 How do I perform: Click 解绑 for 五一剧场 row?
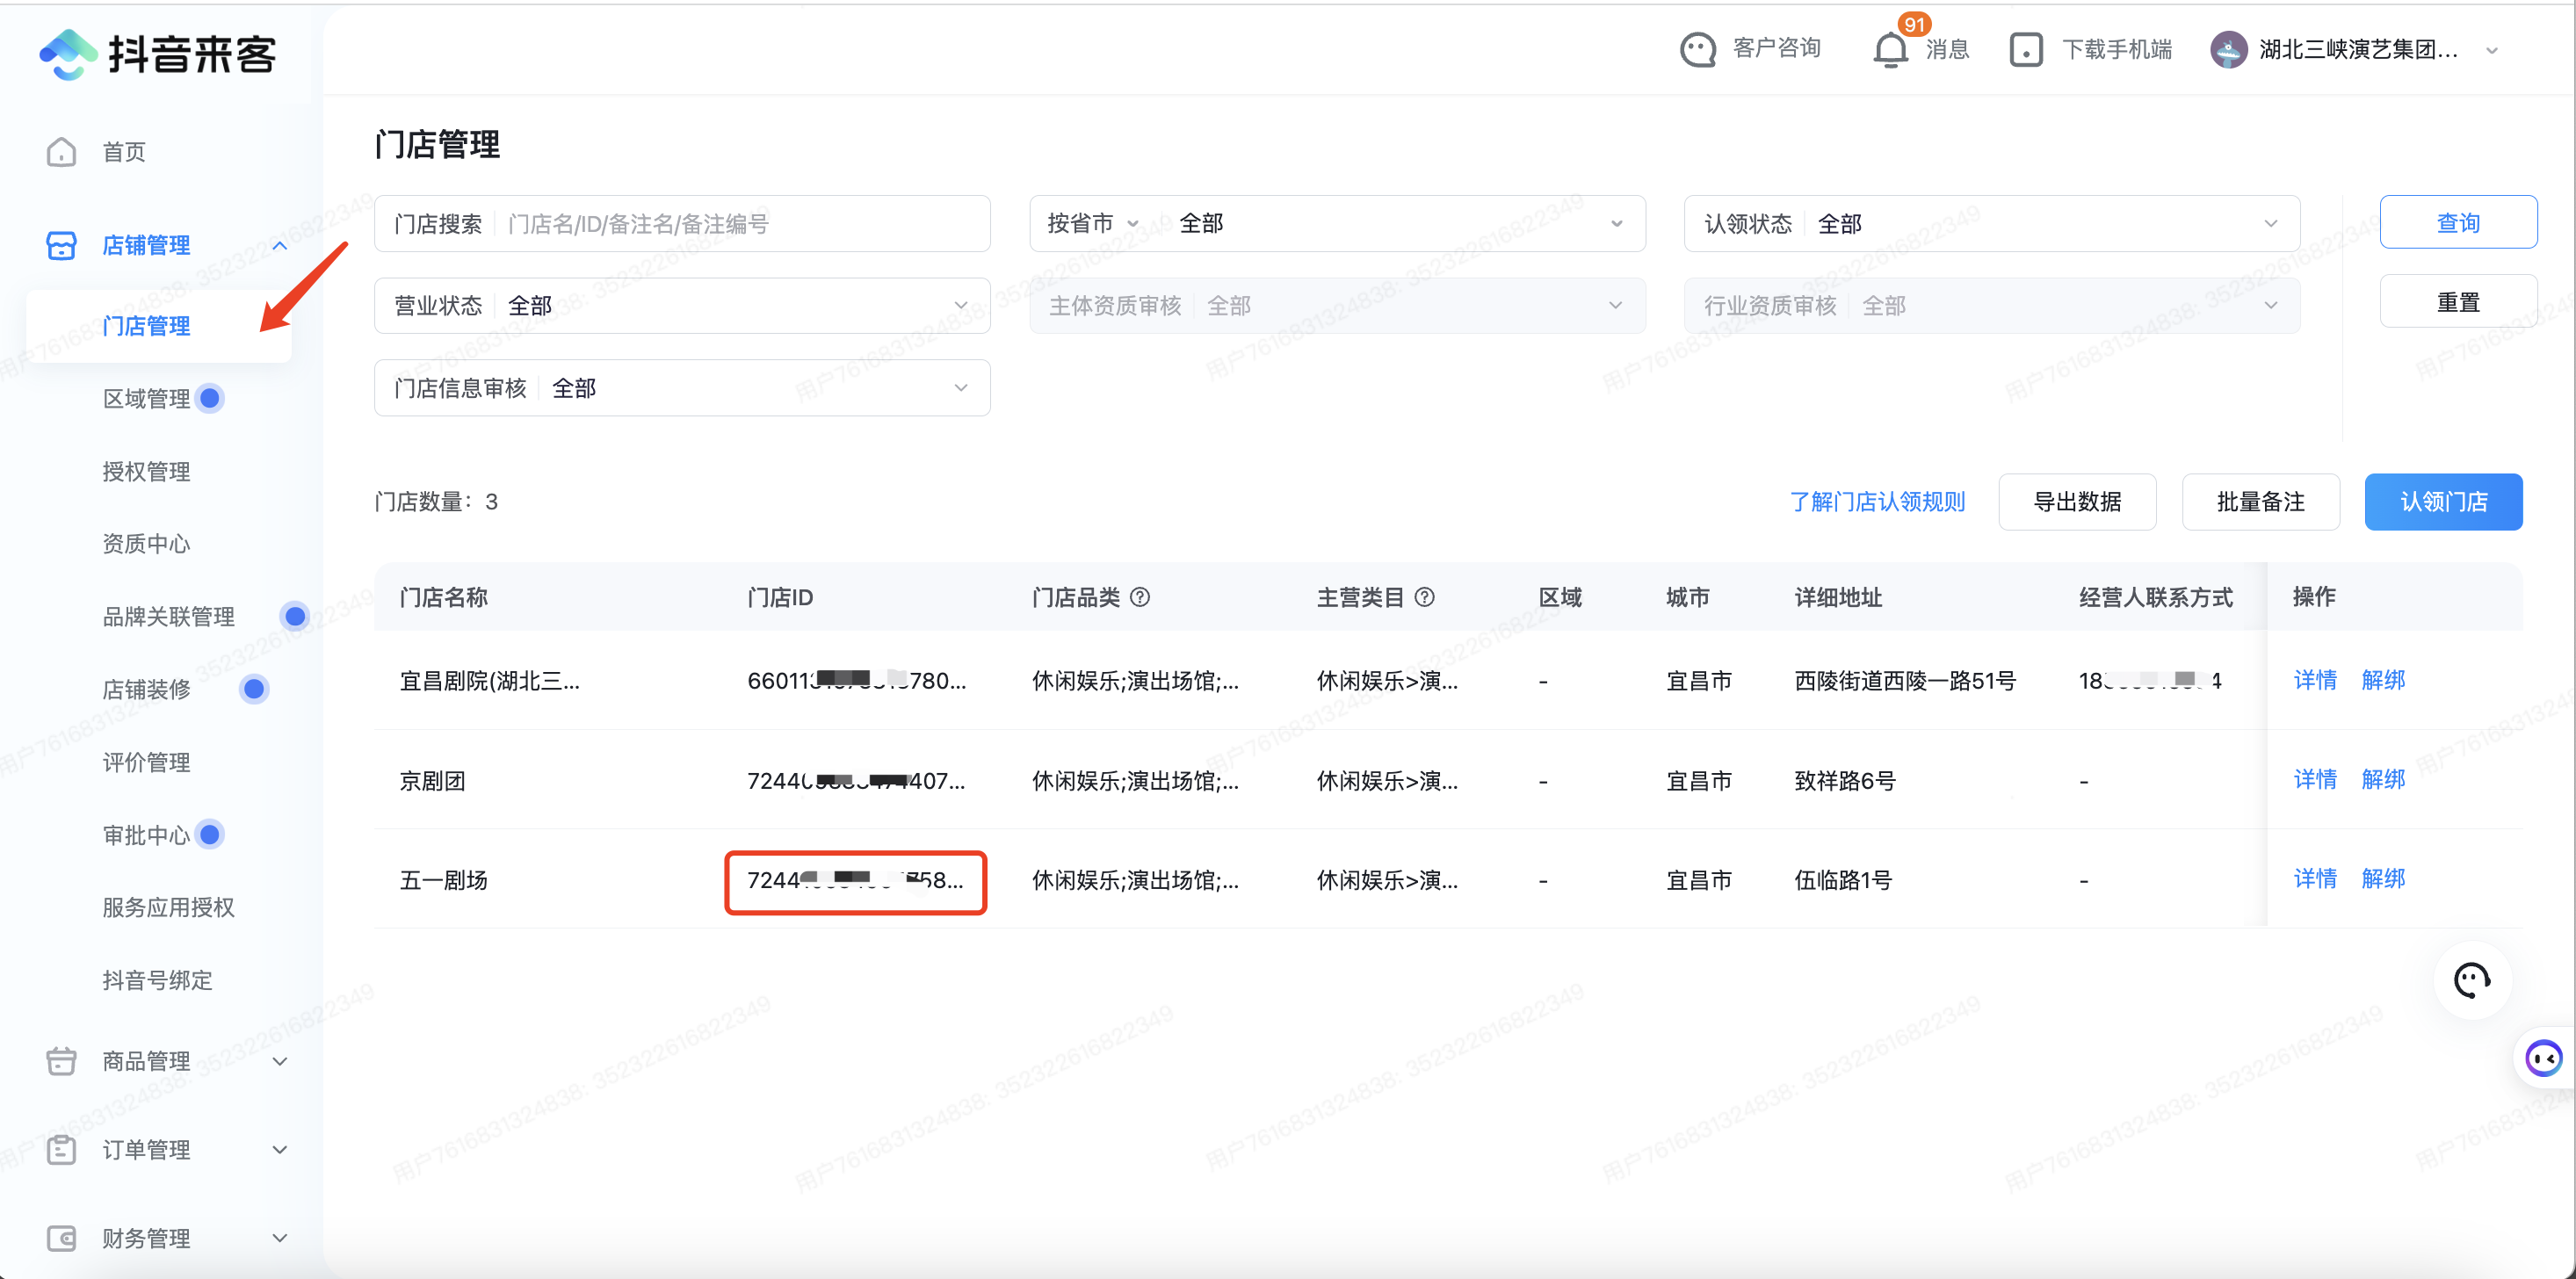coord(2383,878)
